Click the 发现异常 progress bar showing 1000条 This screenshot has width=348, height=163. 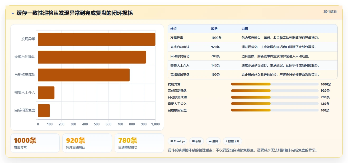(275, 84)
